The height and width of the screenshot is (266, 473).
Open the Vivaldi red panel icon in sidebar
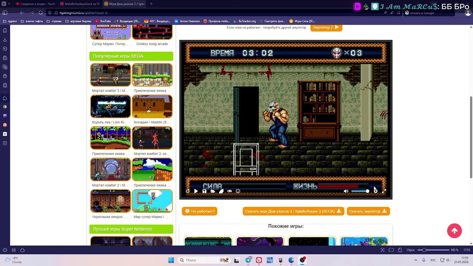[5, 125]
